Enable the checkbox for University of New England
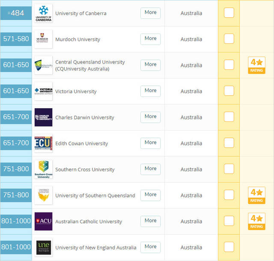The height and width of the screenshot is (261, 274). (x=229, y=247)
